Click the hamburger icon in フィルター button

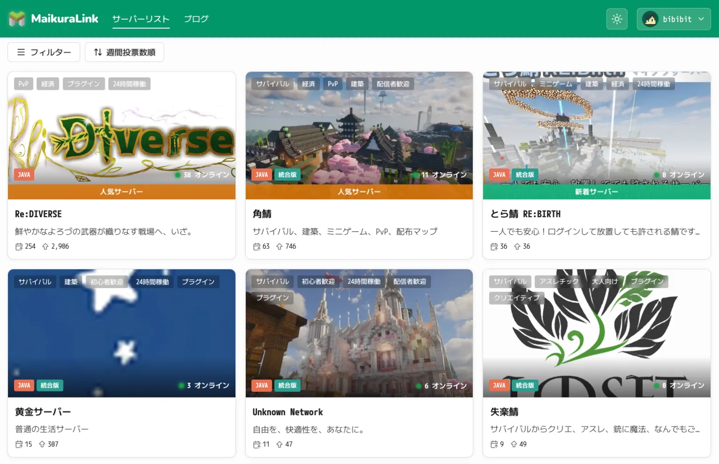[21, 52]
